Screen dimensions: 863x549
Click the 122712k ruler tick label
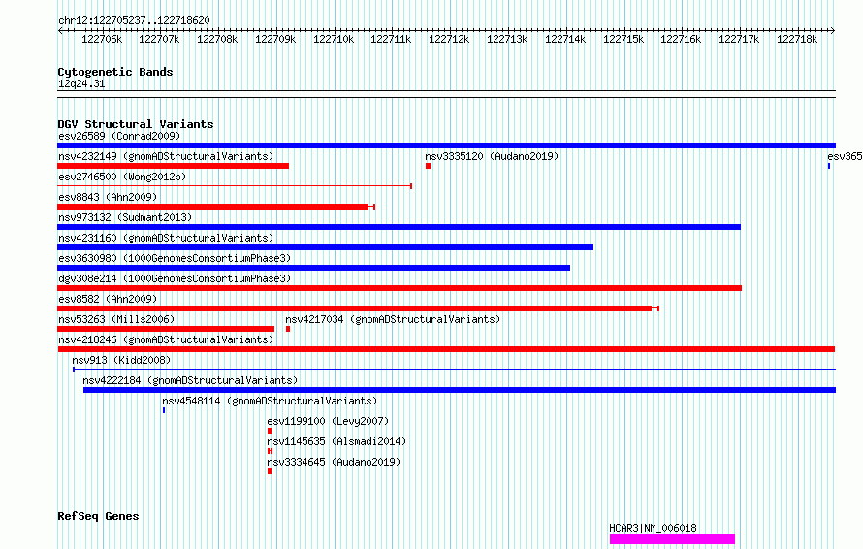(x=449, y=39)
